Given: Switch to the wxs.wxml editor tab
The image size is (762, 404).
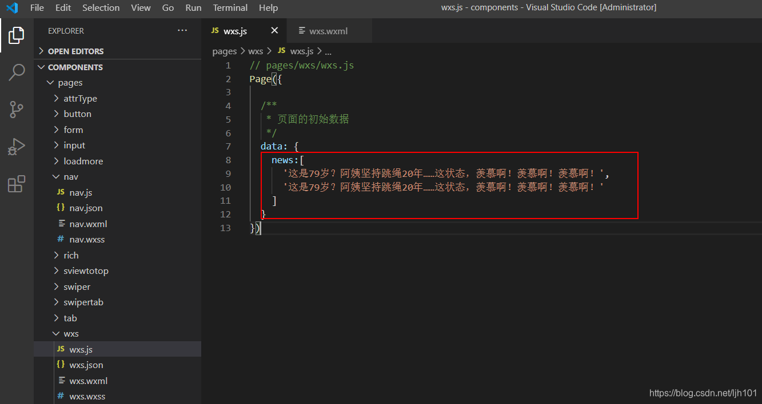Looking at the screenshot, I should click(x=329, y=31).
